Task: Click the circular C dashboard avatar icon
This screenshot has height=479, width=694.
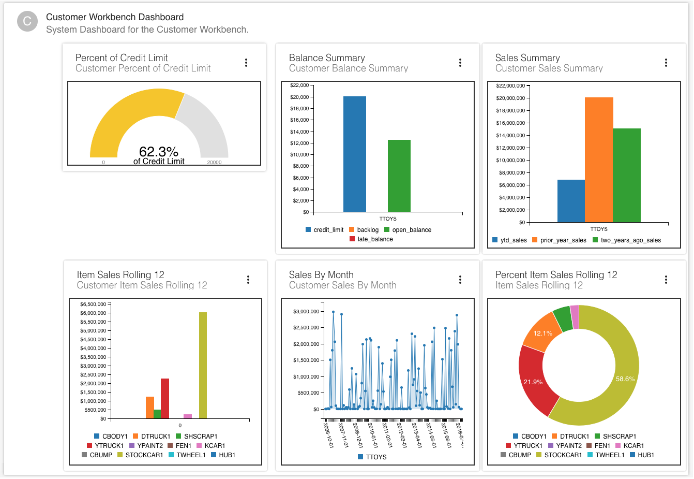Action: [27, 22]
